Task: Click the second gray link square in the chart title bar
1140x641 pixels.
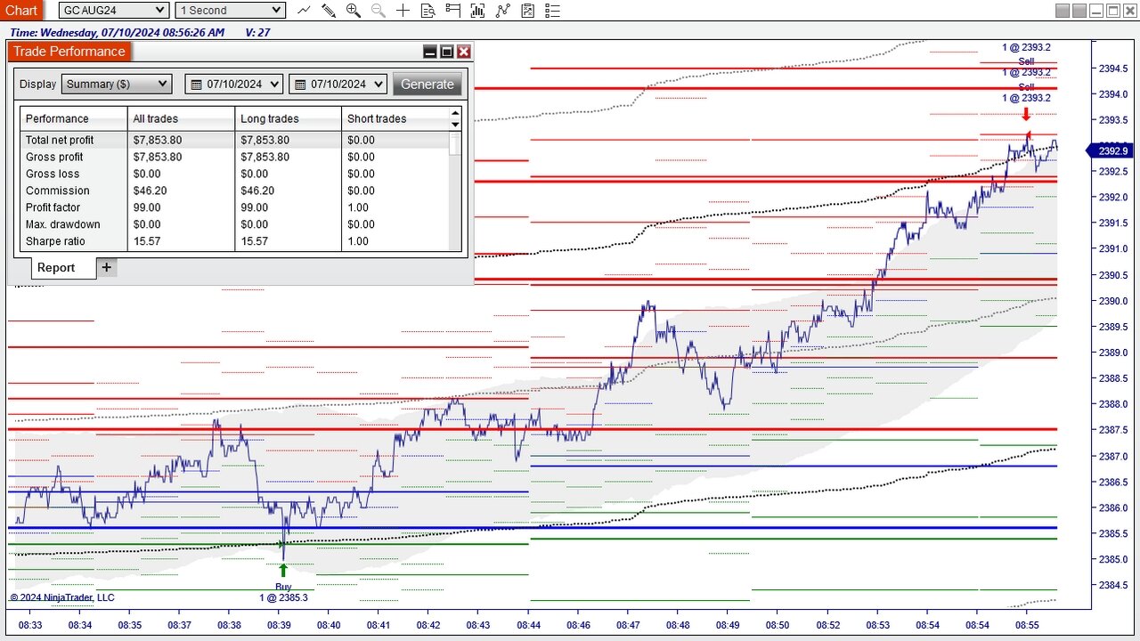Action: point(1079,11)
